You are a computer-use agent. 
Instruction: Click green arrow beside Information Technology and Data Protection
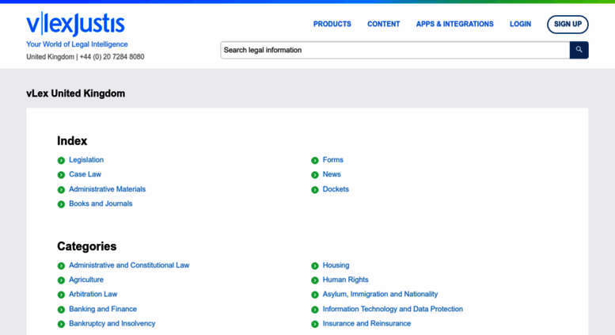[315, 310]
